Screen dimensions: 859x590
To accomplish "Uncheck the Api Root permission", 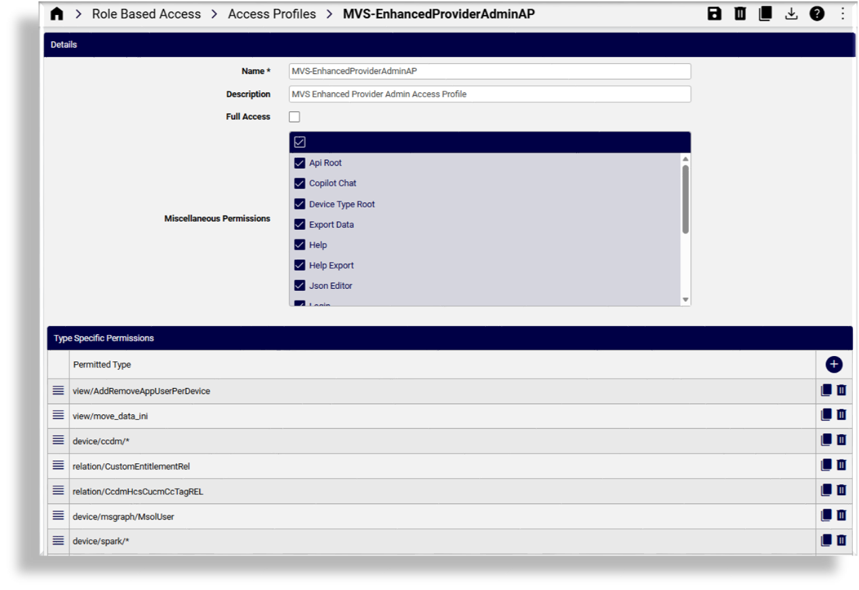I will point(300,163).
